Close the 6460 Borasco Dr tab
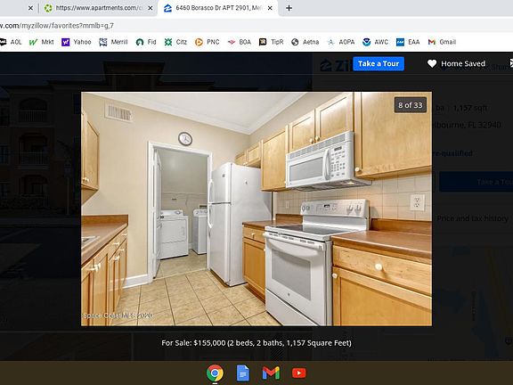This screenshot has height=385, width=513. coord(270,8)
